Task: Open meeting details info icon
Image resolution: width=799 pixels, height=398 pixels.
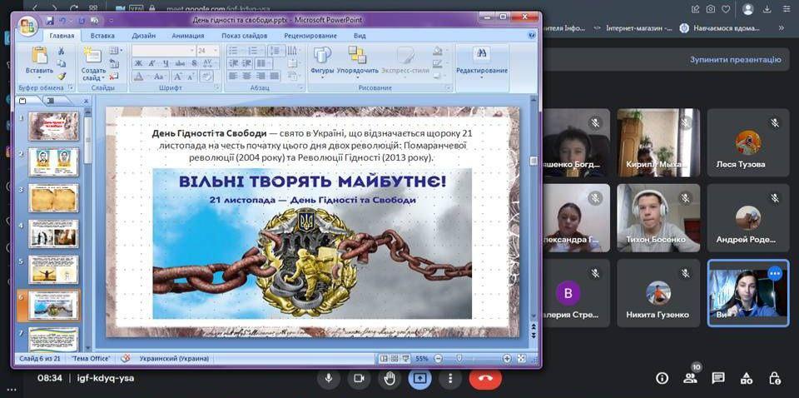Action: (x=662, y=378)
